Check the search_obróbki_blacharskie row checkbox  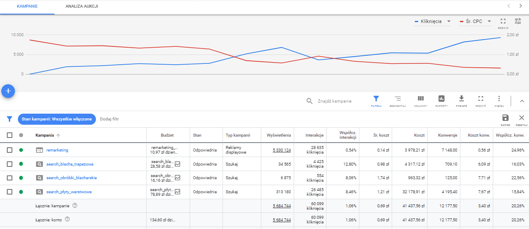9,178
